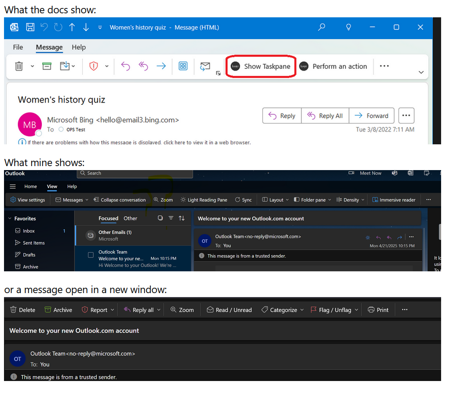Viewport: 450px width, 393px height.
Task: Tick the Outlook Team message checkbox
Action: 91,255
